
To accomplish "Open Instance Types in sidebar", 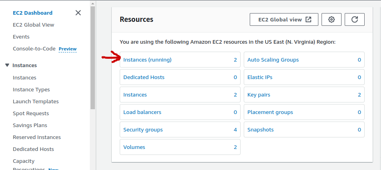I will (32, 89).
